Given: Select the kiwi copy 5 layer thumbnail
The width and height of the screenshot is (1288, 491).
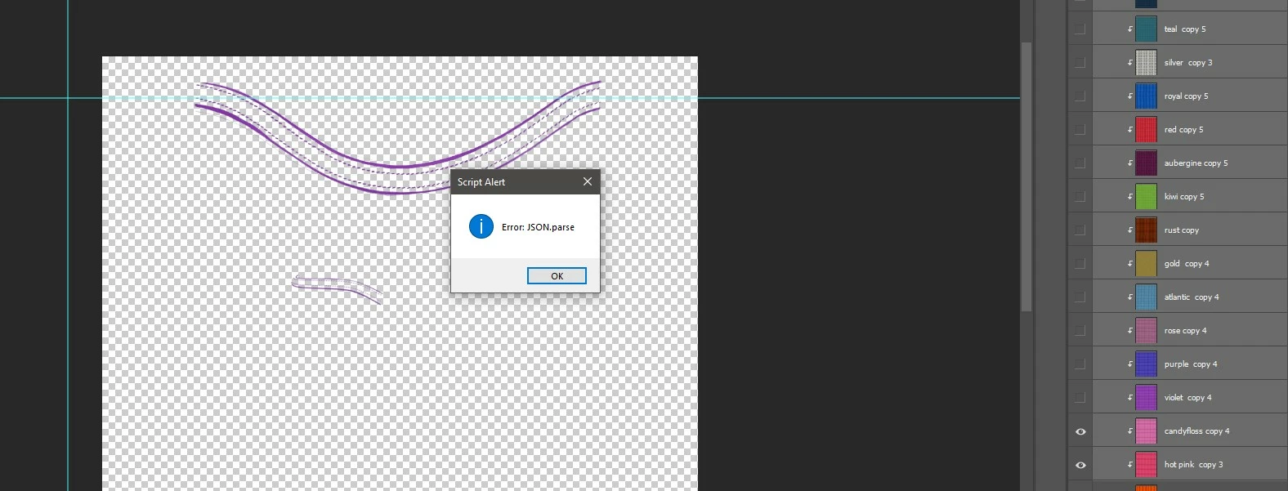Looking at the screenshot, I should (1146, 196).
